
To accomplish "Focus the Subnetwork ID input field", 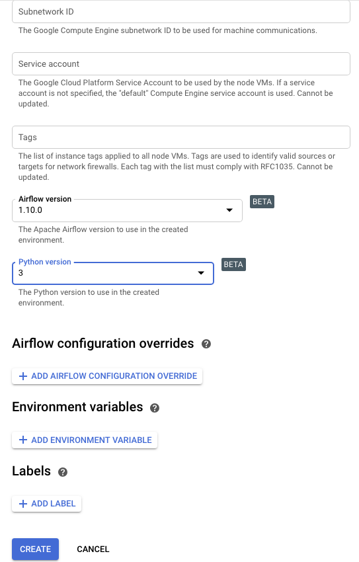I will tap(181, 12).
